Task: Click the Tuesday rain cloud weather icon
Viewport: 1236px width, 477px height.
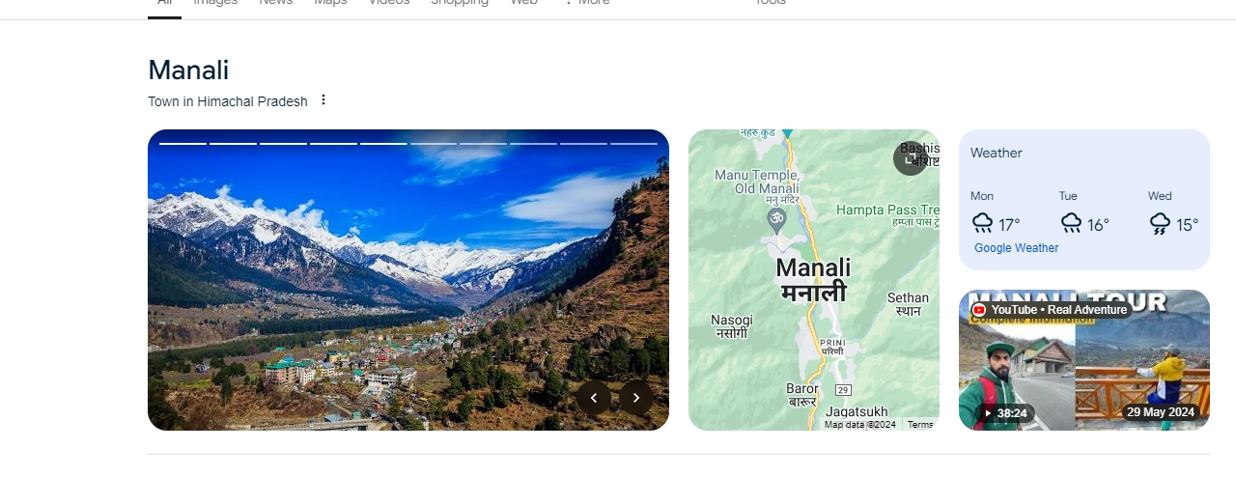Action: [x=1071, y=224]
